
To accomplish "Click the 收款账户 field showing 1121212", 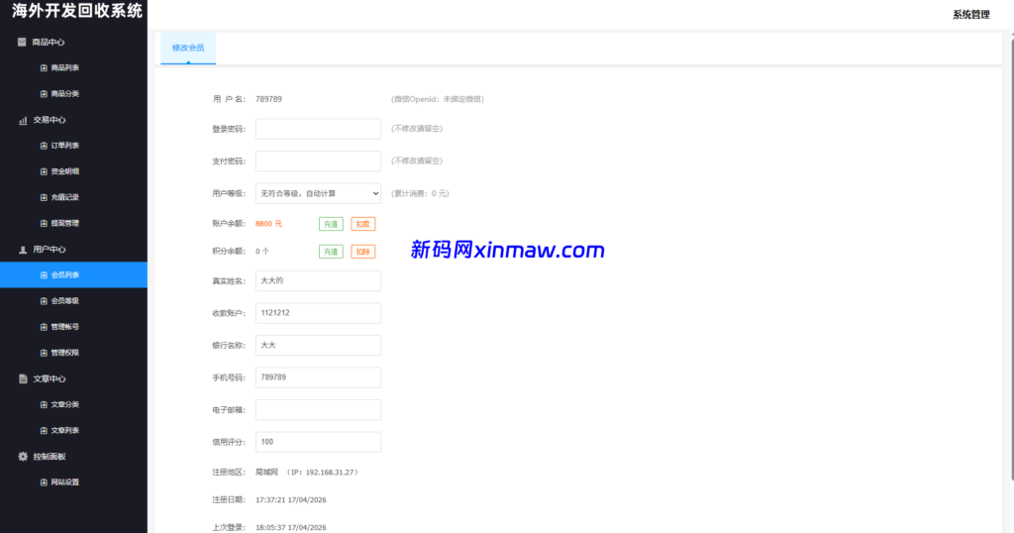I will [318, 313].
